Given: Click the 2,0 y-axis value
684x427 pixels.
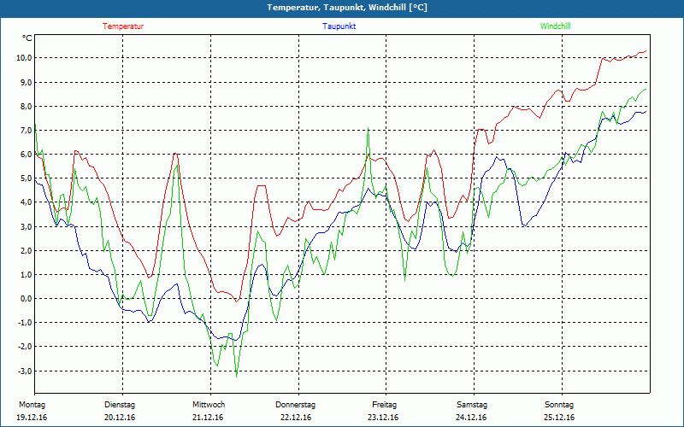Looking at the screenshot, I should (25, 250).
